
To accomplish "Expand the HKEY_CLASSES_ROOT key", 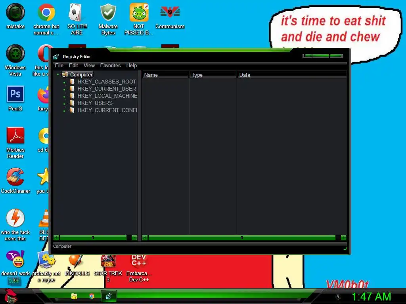I will point(64,82).
